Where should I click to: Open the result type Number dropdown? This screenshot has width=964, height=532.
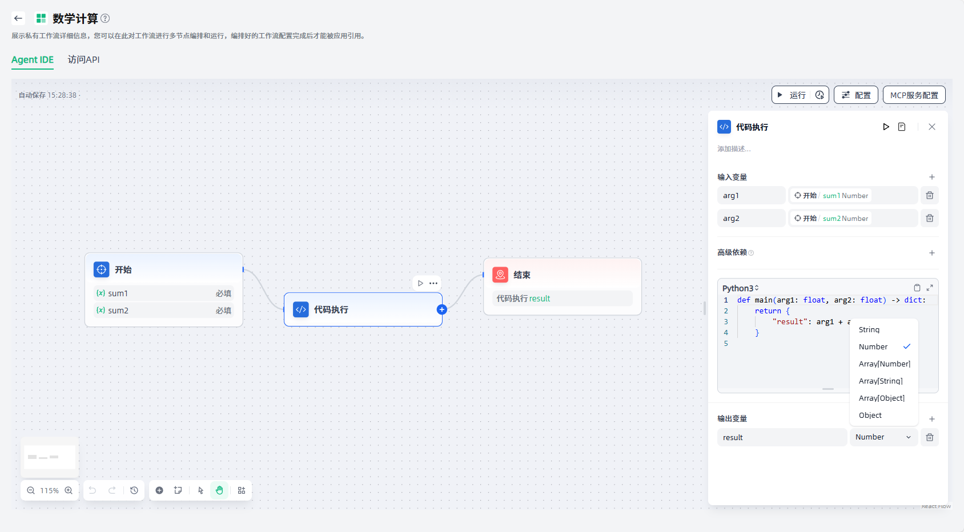click(x=883, y=437)
